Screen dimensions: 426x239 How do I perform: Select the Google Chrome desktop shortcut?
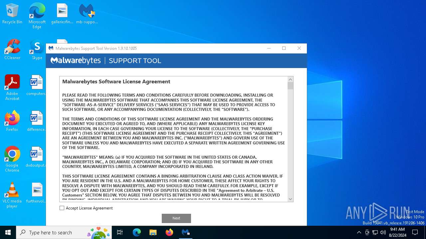(x=12, y=159)
